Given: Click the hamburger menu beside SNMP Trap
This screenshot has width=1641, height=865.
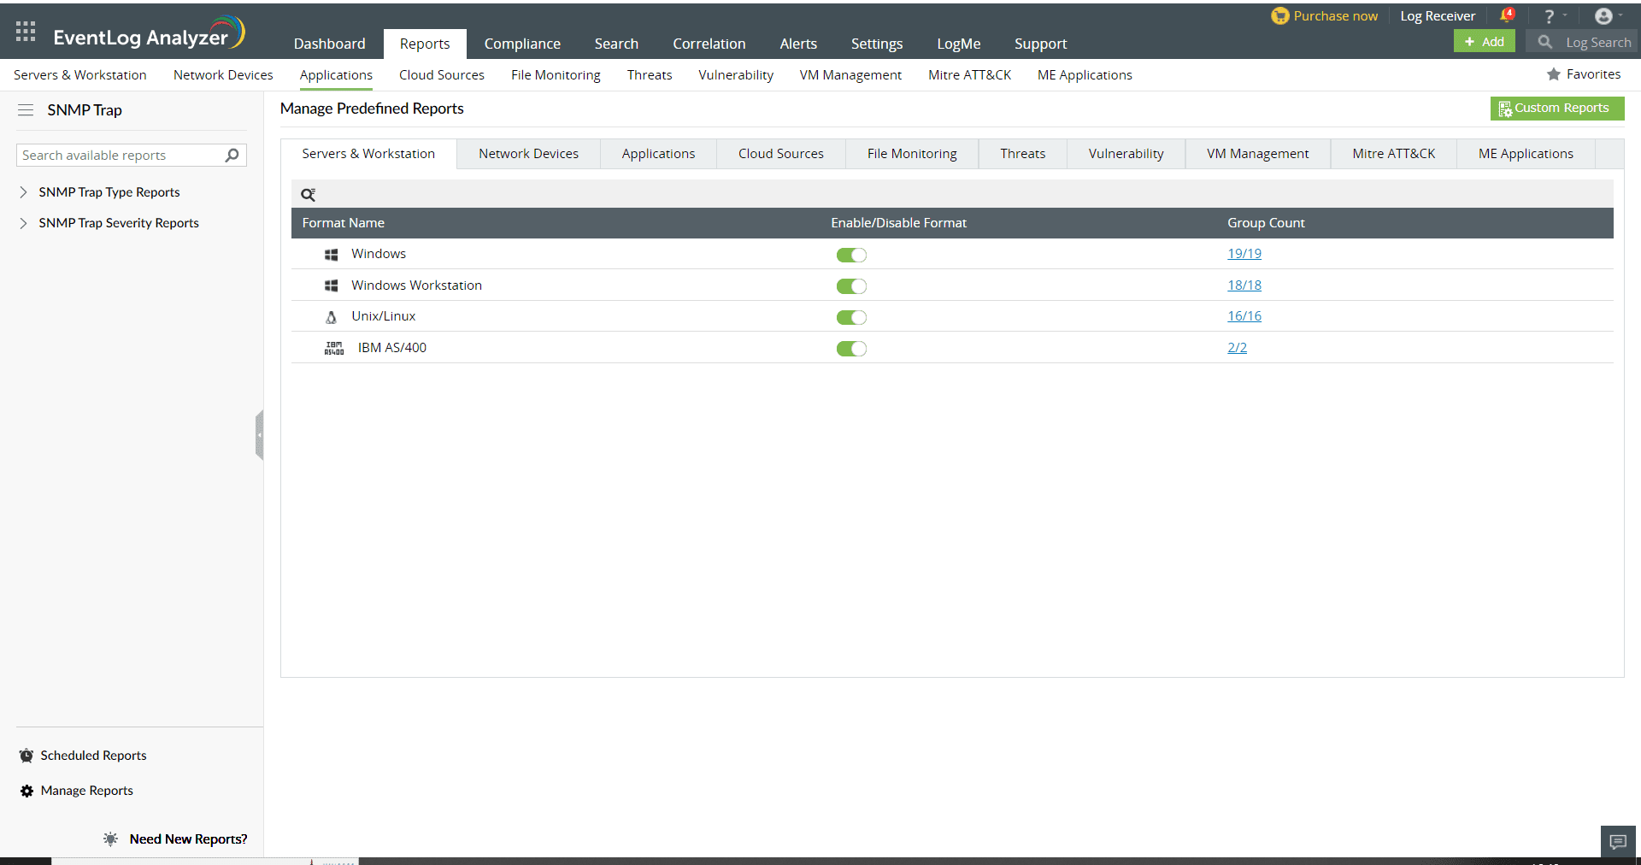Looking at the screenshot, I should pos(26,110).
